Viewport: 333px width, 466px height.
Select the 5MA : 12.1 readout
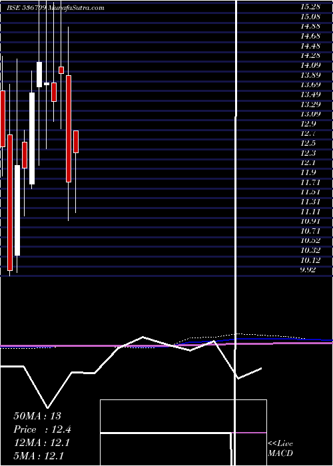(x=39, y=456)
